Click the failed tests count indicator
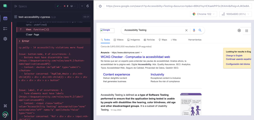 tap(66, 6)
